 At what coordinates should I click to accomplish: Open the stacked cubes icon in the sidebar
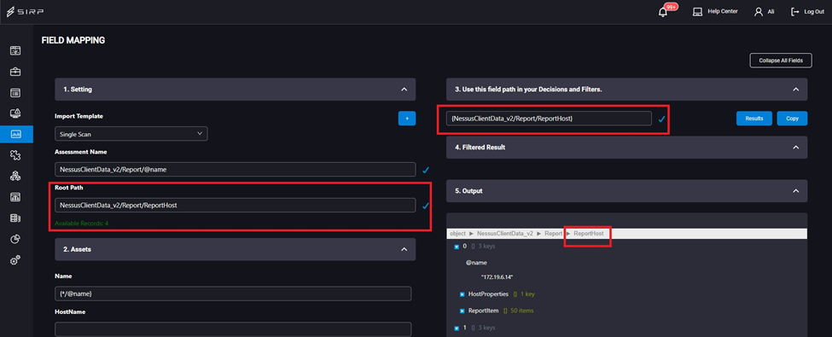coord(15,176)
